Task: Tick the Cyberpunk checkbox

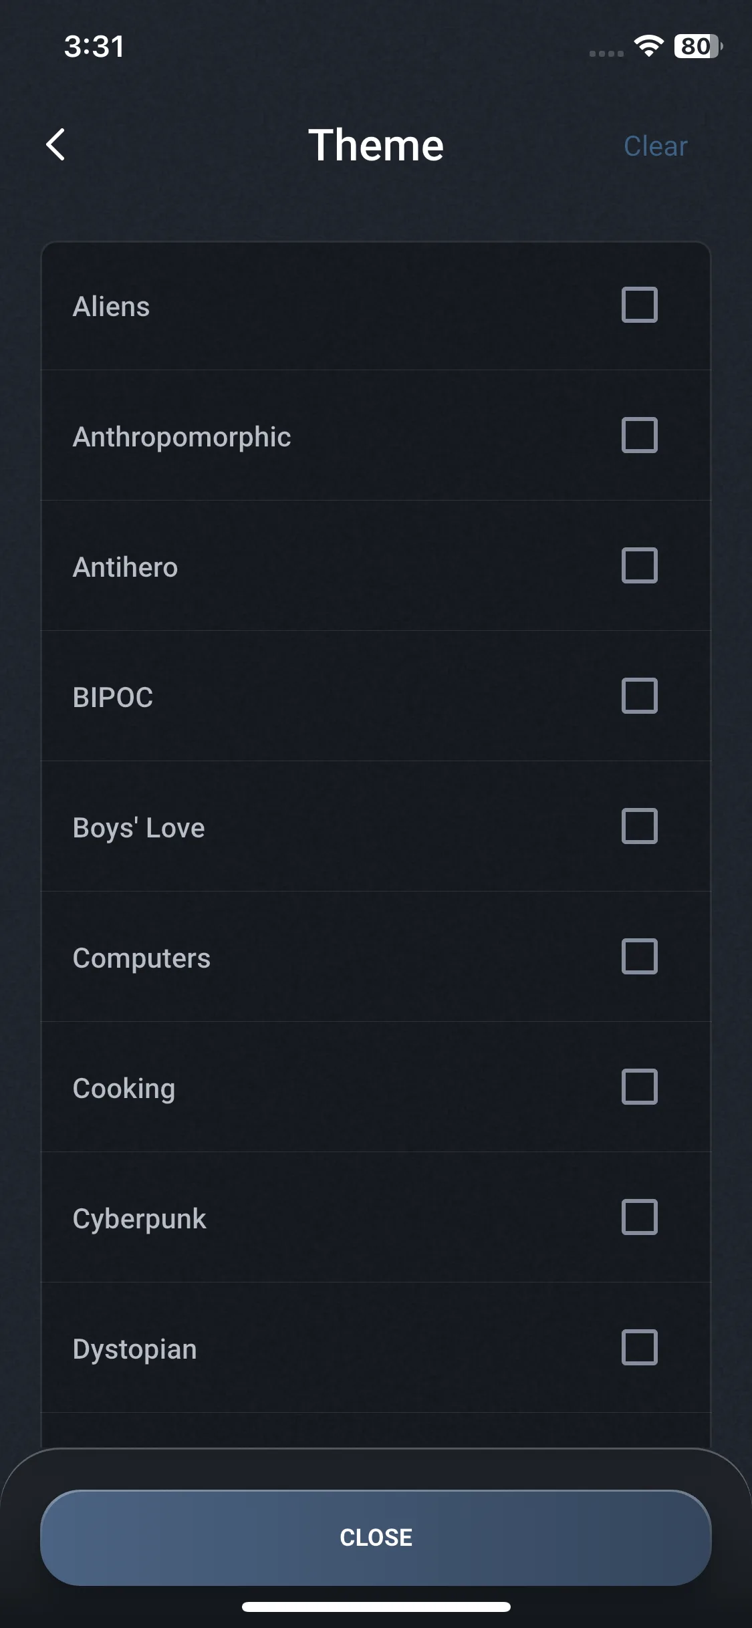Action: (639, 1217)
